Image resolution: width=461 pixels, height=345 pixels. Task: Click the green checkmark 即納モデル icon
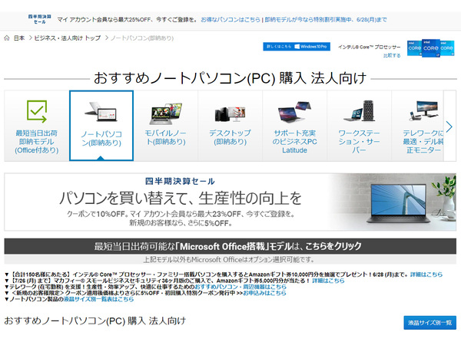coord(37,111)
